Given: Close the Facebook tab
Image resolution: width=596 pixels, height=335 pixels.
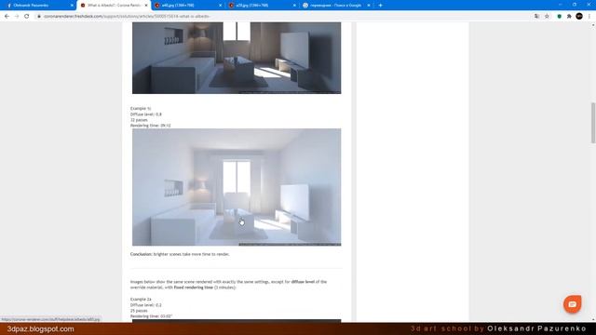Looking at the screenshot, I should click(72, 6).
